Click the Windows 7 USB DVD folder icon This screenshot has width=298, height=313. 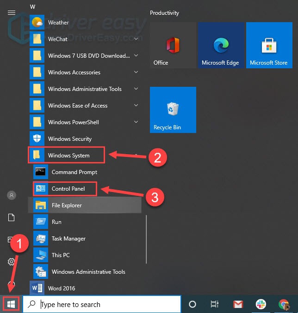pos(37,55)
